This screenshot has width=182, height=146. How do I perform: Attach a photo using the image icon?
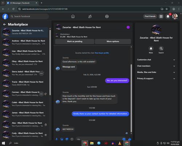62,139
